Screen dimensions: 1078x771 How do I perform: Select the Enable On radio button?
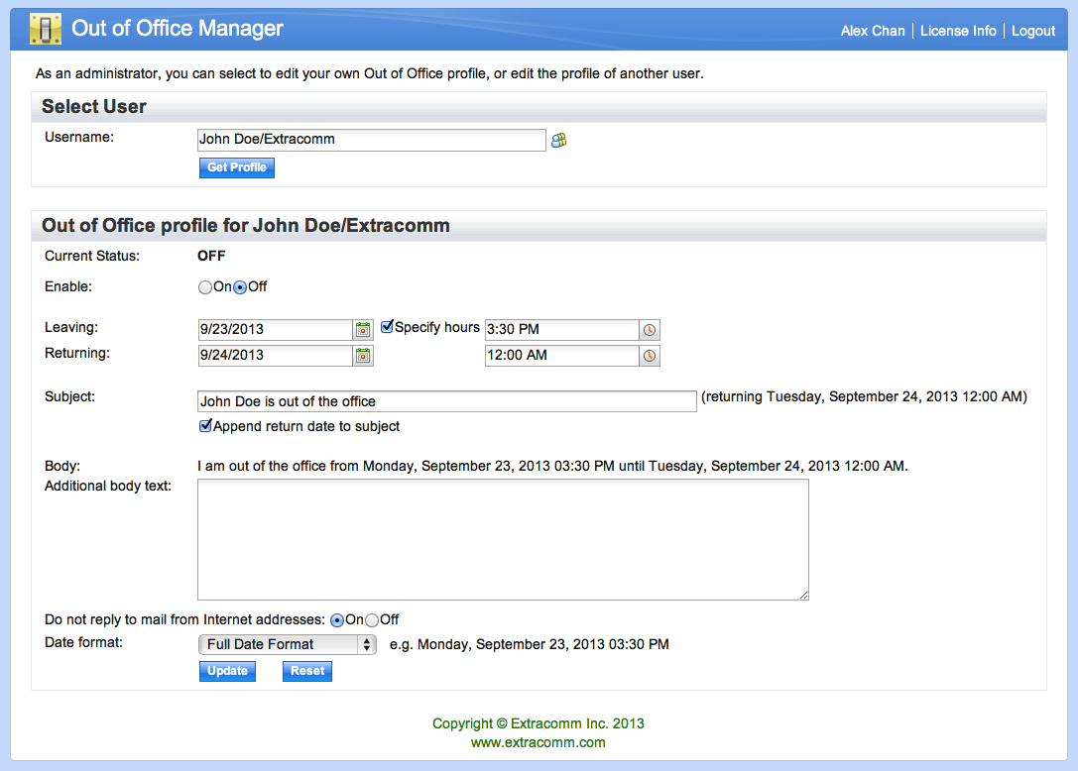(205, 287)
